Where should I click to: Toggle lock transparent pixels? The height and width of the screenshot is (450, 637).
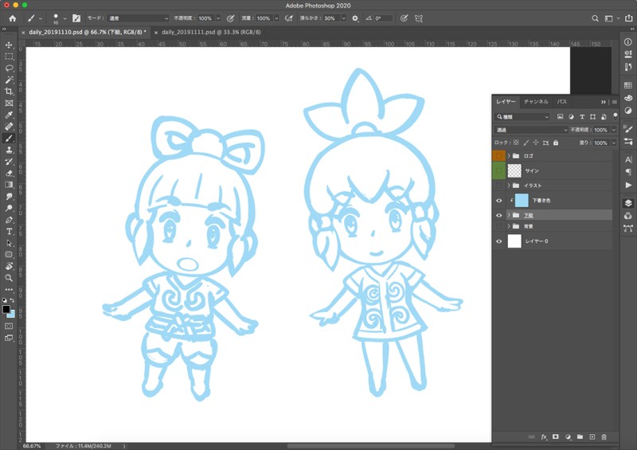tap(516, 143)
